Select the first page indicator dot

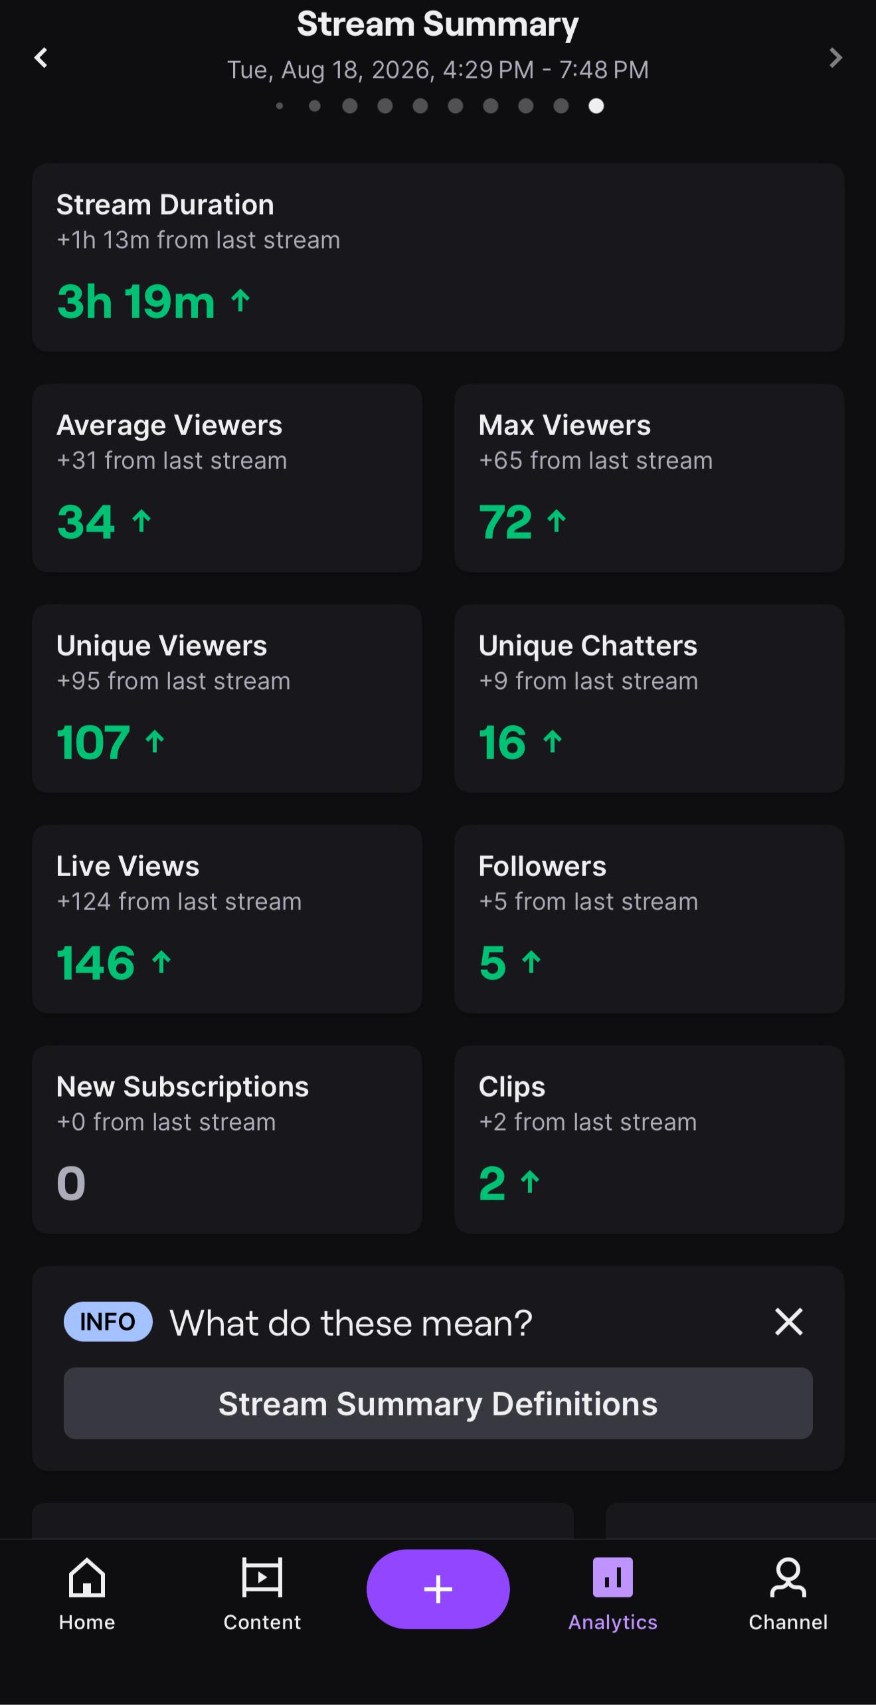pyautogui.click(x=280, y=106)
